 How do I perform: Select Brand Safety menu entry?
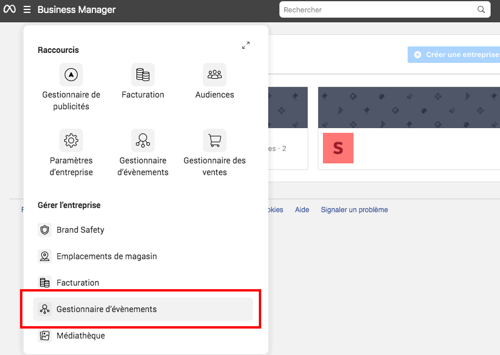pyautogui.click(x=143, y=230)
